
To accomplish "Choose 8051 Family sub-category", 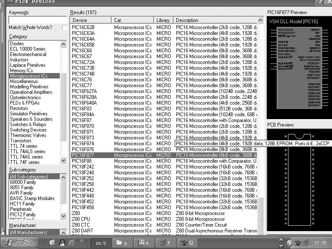I will 22,188.
